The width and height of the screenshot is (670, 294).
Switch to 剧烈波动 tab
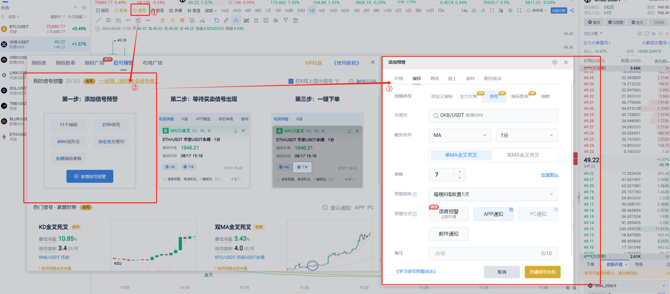click(x=493, y=79)
